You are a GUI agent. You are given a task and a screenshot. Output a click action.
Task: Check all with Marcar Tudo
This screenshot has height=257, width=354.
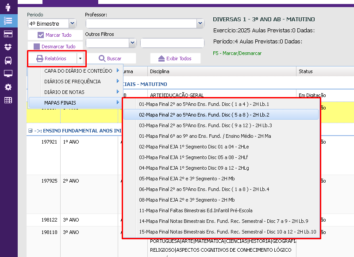point(55,35)
